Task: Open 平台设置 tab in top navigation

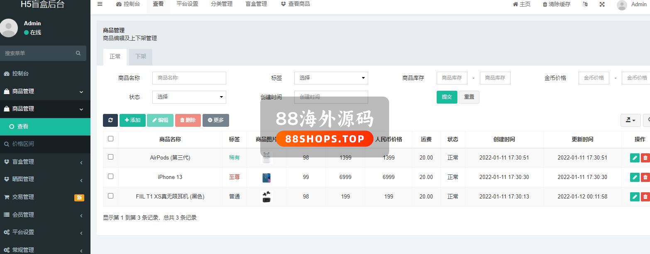Action: coord(187,4)
